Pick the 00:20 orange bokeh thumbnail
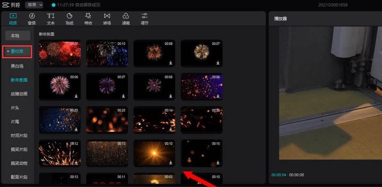Viewport: 382px width, 187px height. [107, 120]
